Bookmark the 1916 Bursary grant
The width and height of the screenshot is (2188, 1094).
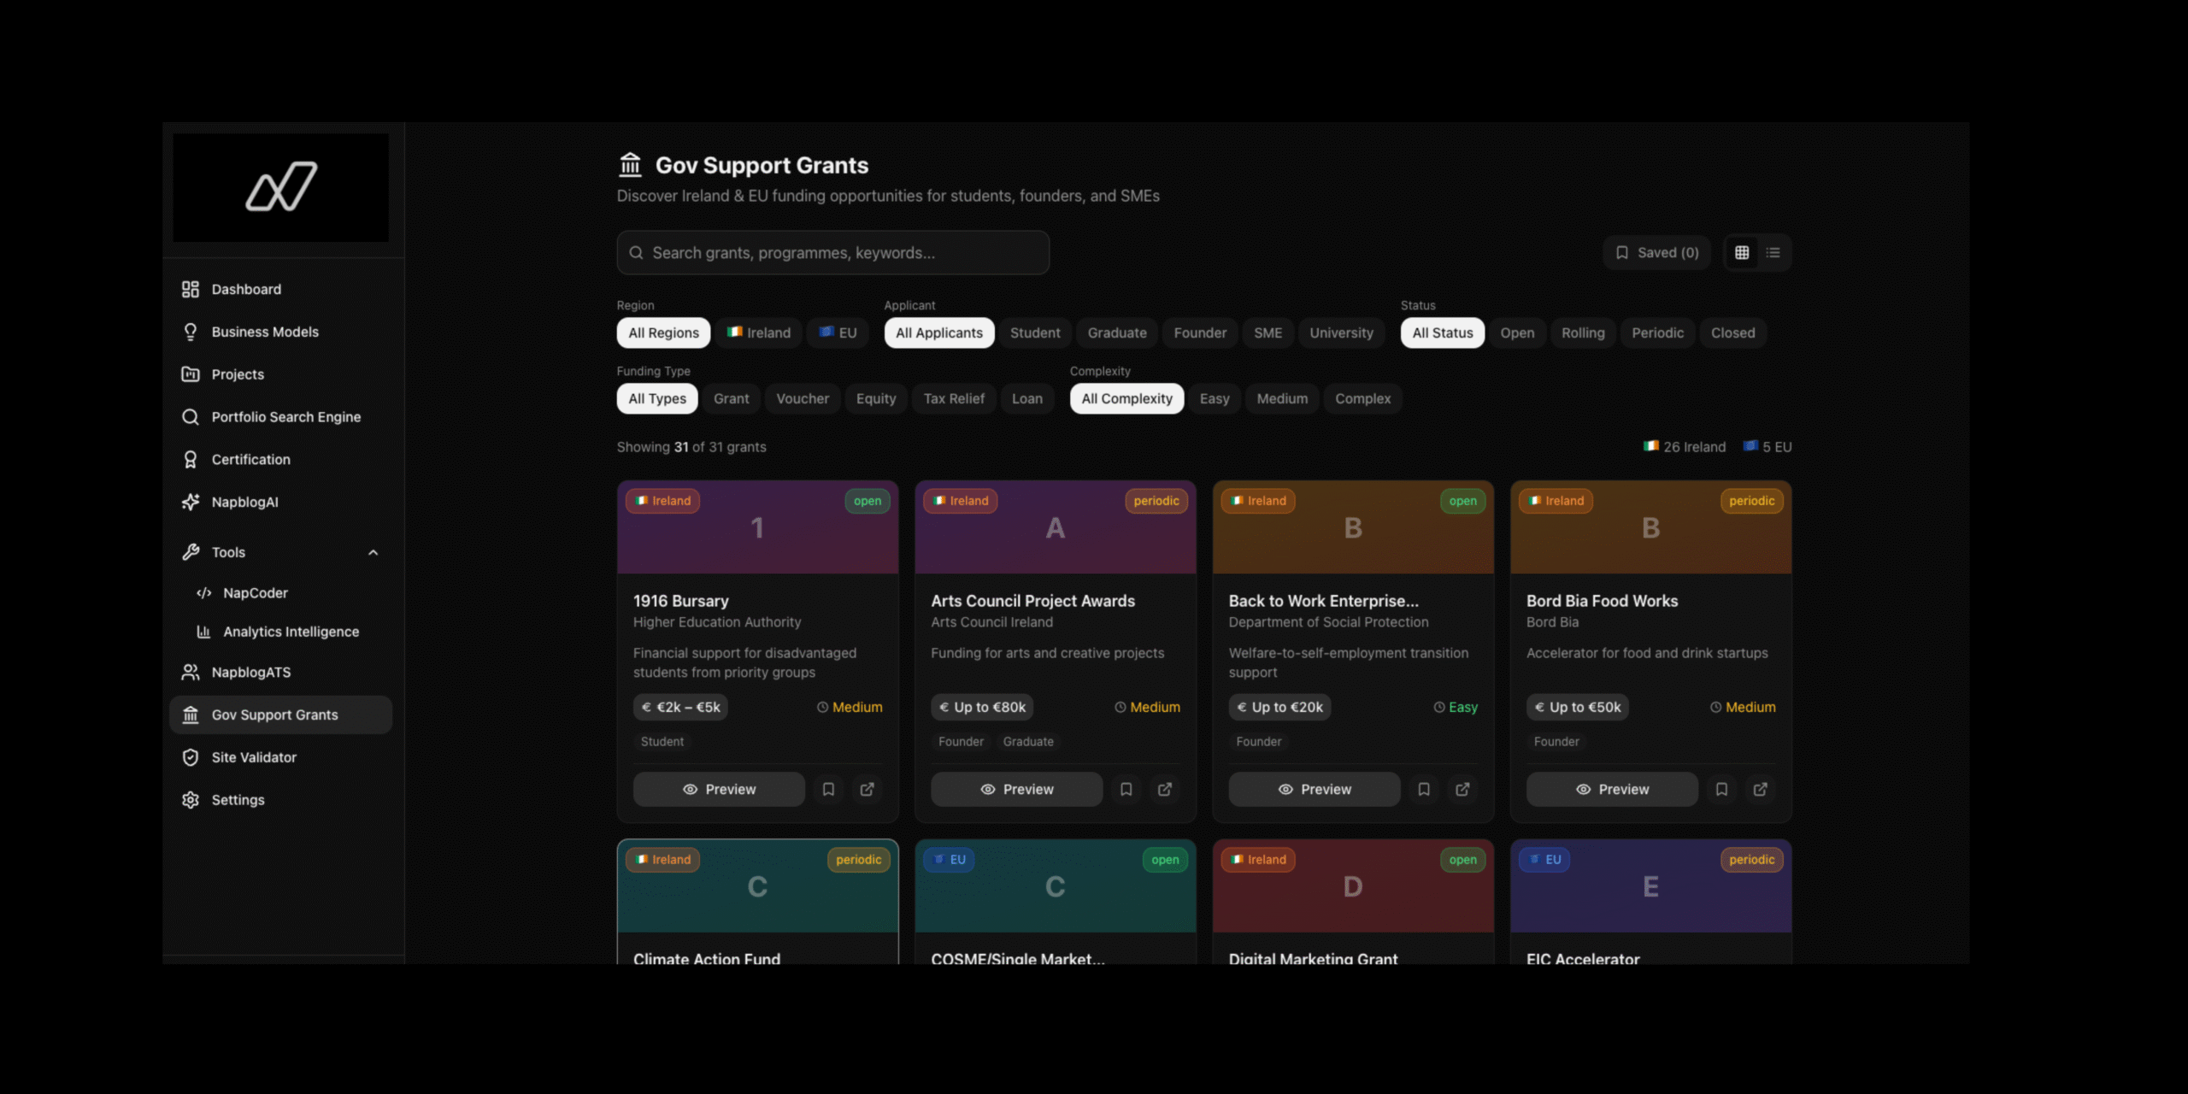click(828, 790)
